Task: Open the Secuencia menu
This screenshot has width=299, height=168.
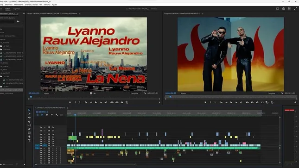Action: point(9,4)
